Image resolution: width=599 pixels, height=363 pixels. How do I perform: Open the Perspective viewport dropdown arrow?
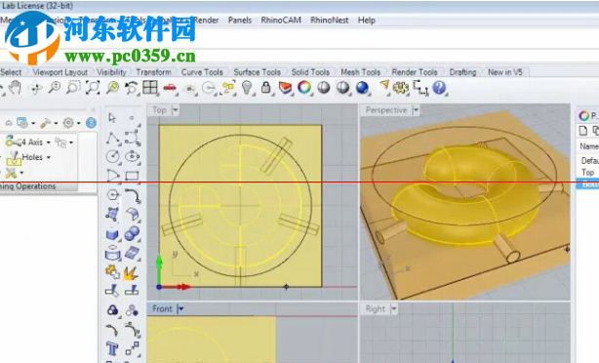pos(416,110)
